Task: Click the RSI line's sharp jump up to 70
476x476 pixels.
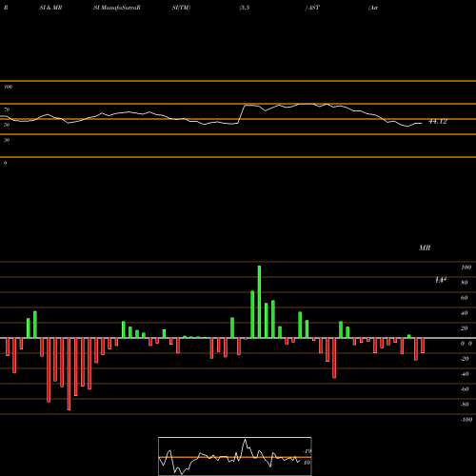Action: click(241, 114)
